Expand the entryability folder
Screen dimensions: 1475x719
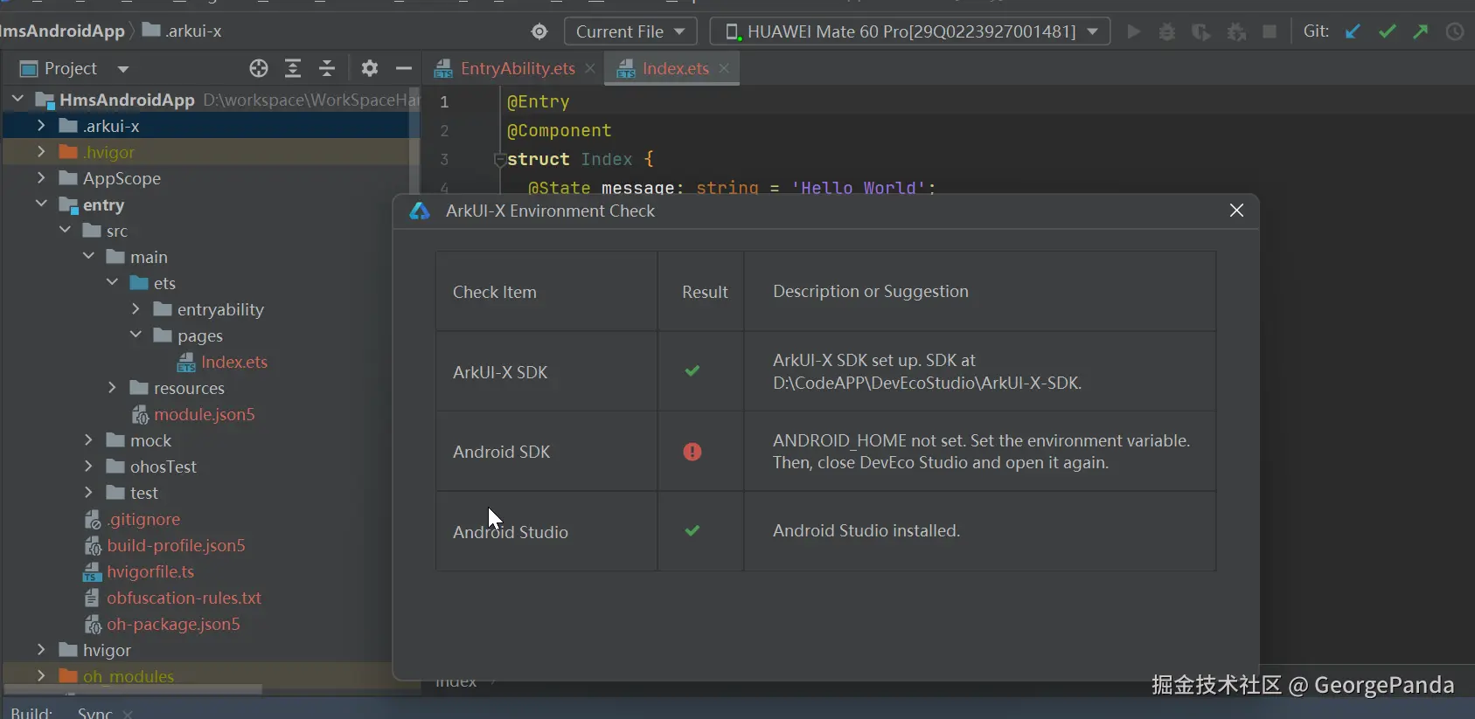click(x=136, y=309)
